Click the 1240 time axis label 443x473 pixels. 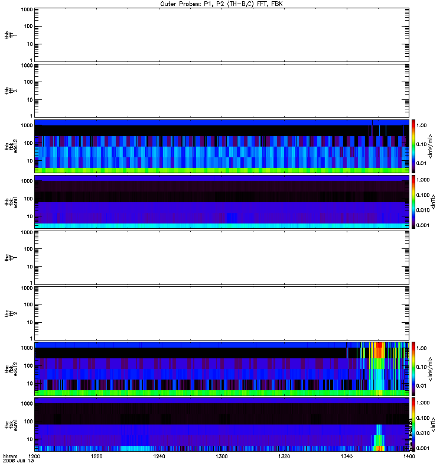159,456
